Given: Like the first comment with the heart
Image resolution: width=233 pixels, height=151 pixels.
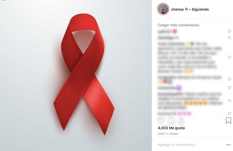Looking at the screenshot, I should (229, 31).
